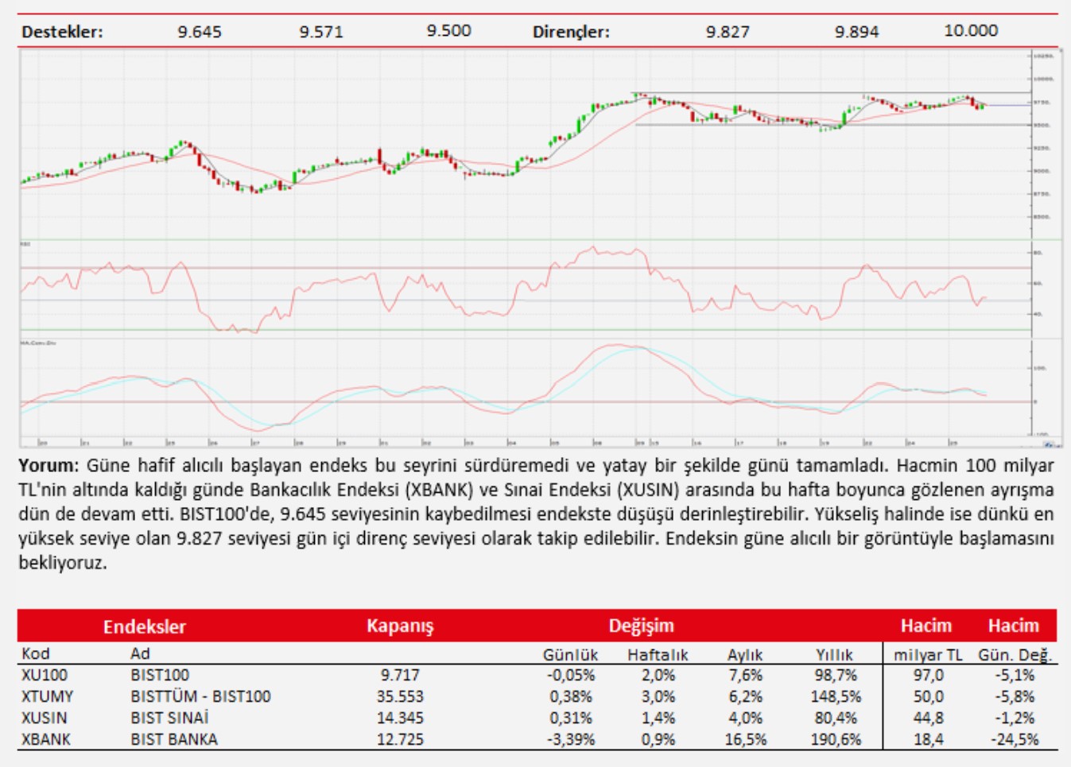Click the Endeksler table header
Screen dimensions: 1071x767
[144, 626]
